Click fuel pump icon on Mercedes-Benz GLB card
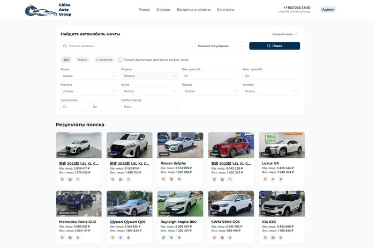 point(70,238)
